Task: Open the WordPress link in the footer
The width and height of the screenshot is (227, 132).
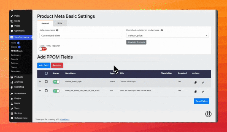Action: [64, 119]
